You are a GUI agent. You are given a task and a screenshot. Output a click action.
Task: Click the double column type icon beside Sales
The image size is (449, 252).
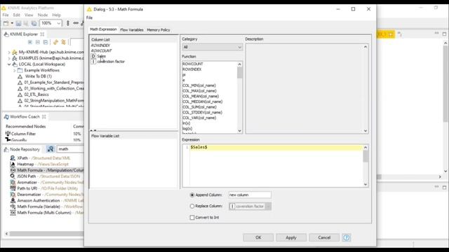[x=93, y=56]
